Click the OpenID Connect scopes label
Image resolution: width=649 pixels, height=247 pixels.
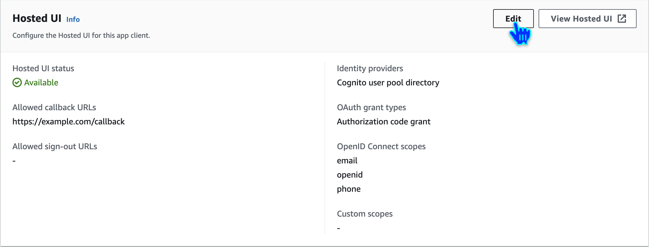pos(381,147)
